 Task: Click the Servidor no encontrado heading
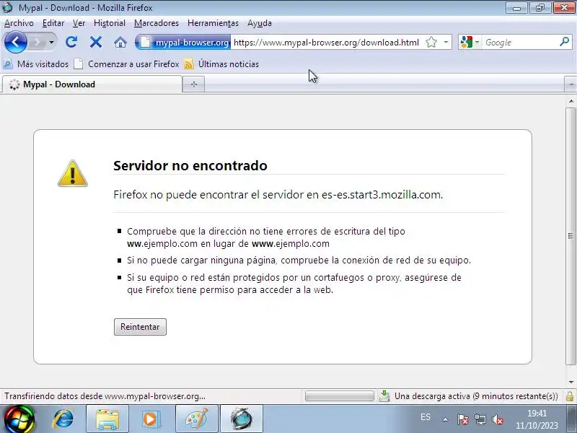190,166
